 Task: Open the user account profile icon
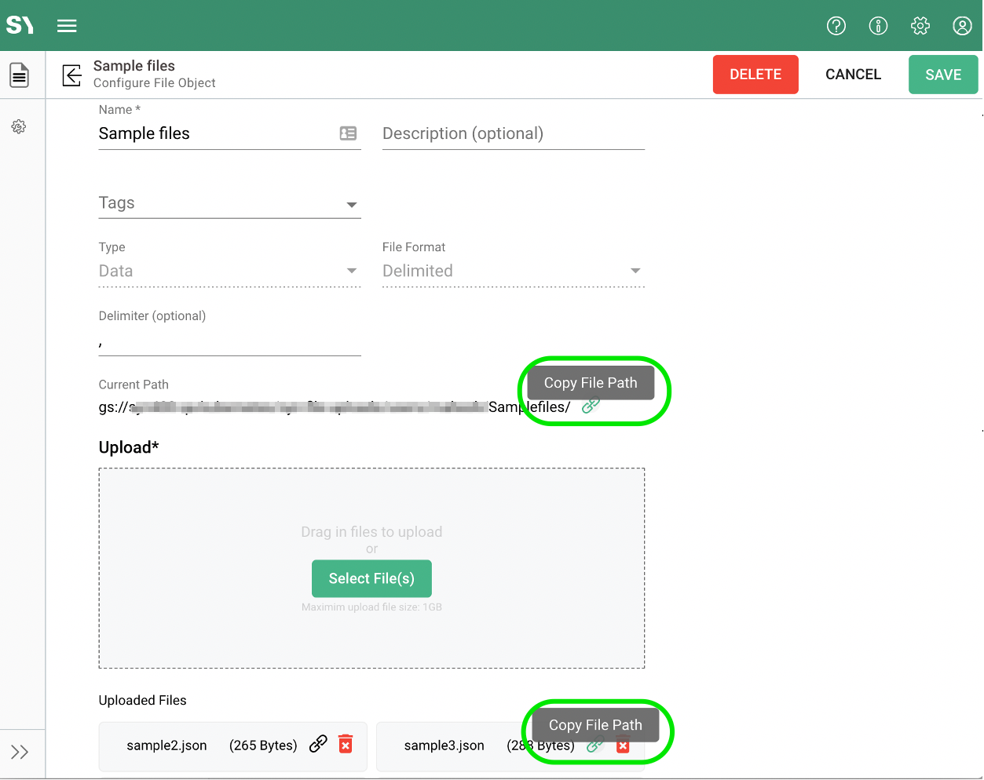pyautogui.click(x=962, y=26)
